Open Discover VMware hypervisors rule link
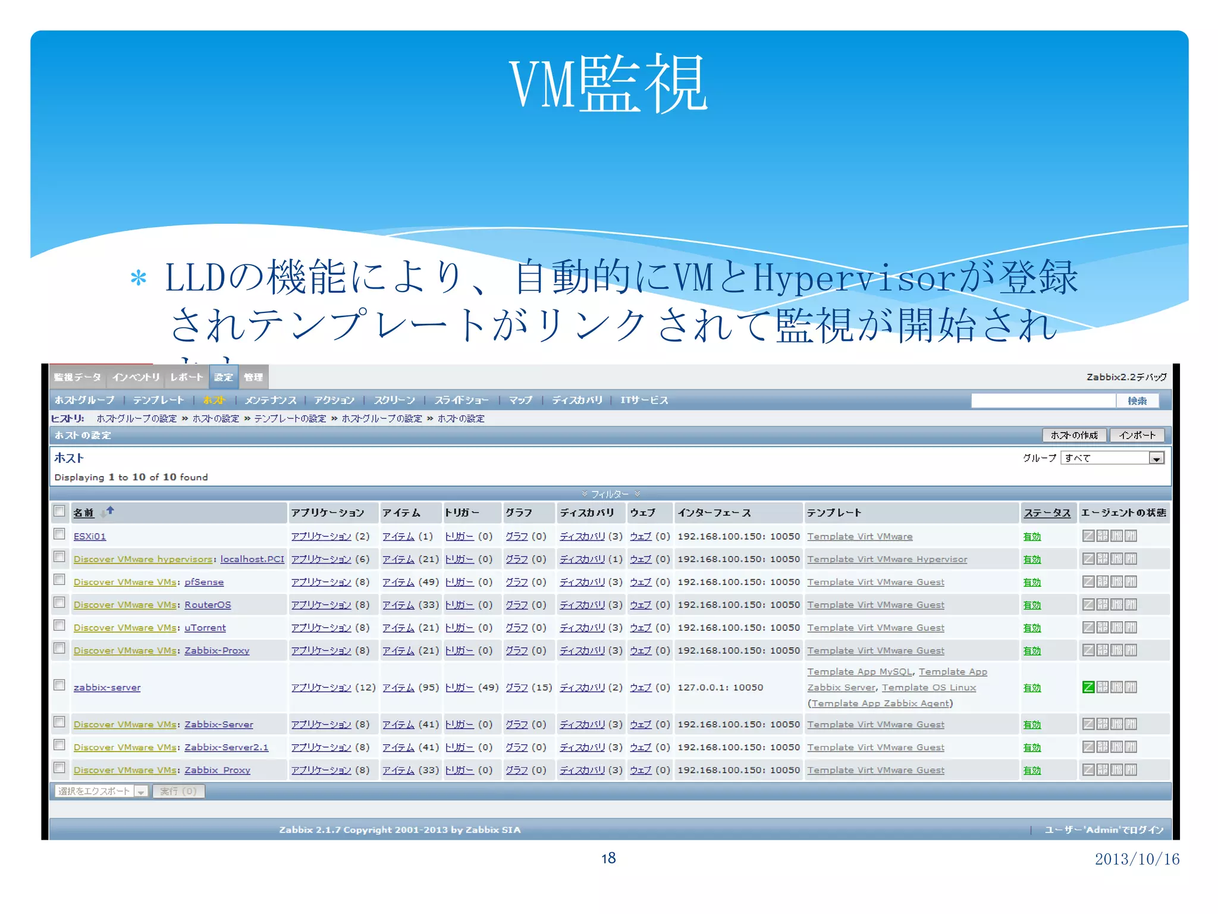1218x914 pixels. [x=143, y=559]
